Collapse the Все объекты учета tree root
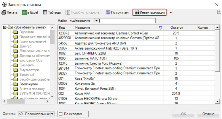The height and width of the screenshot is (119, 222). 4,27
